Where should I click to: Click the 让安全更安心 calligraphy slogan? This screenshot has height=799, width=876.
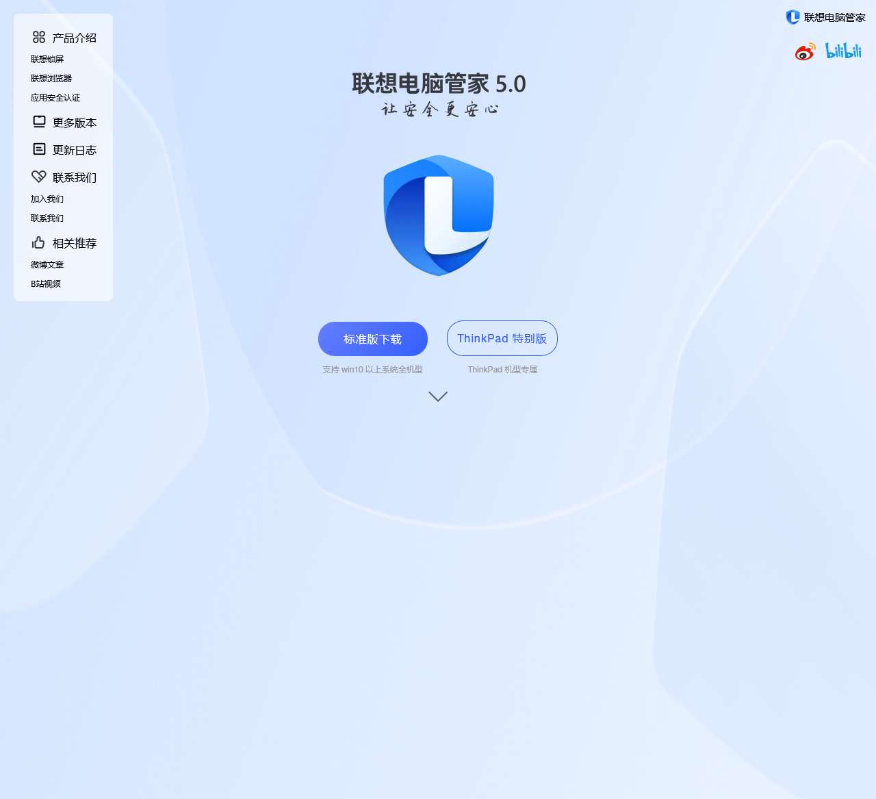click(x=439, y=110)
